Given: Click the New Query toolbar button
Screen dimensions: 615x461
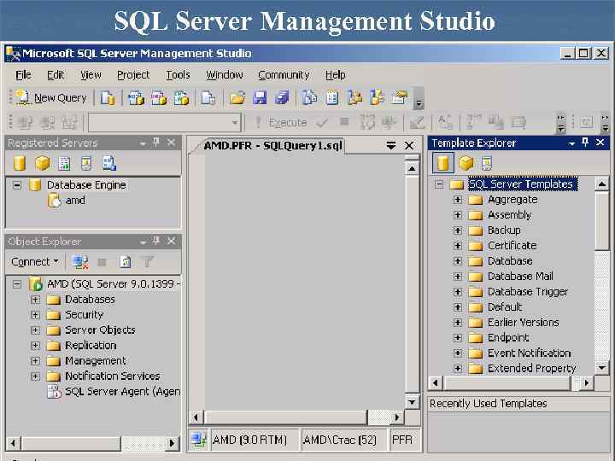Looking at the screenshot, I should click(x=51, y=98).
